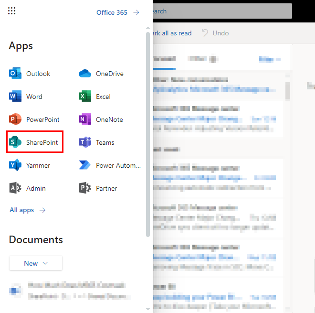The width and height of the screenshot is (315, 313).
Task: Click the New documents button
Action: tap(36, 263)
